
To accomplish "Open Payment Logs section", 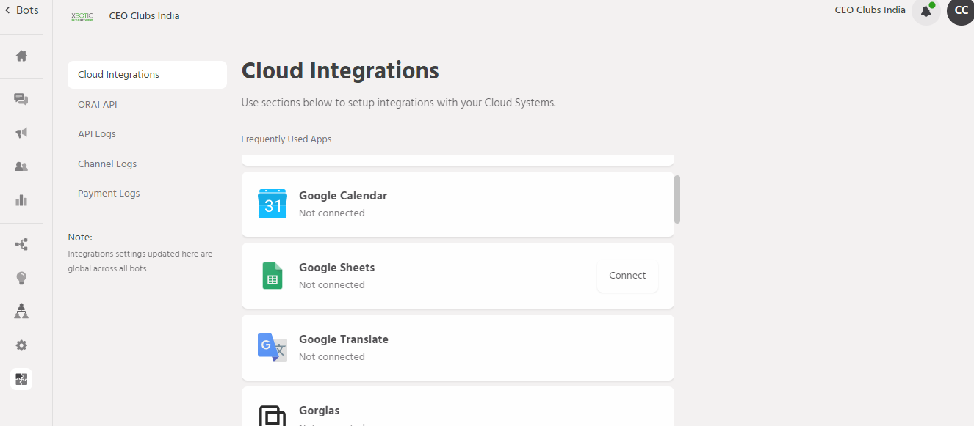I will (x=109, y=194).
